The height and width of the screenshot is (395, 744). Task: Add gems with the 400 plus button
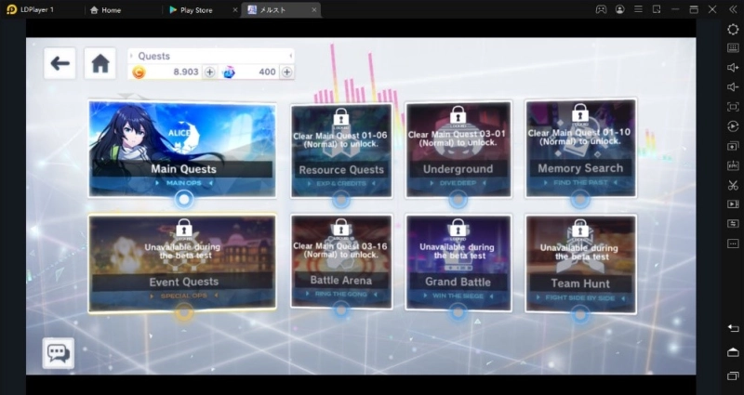(x=286, y=72)
